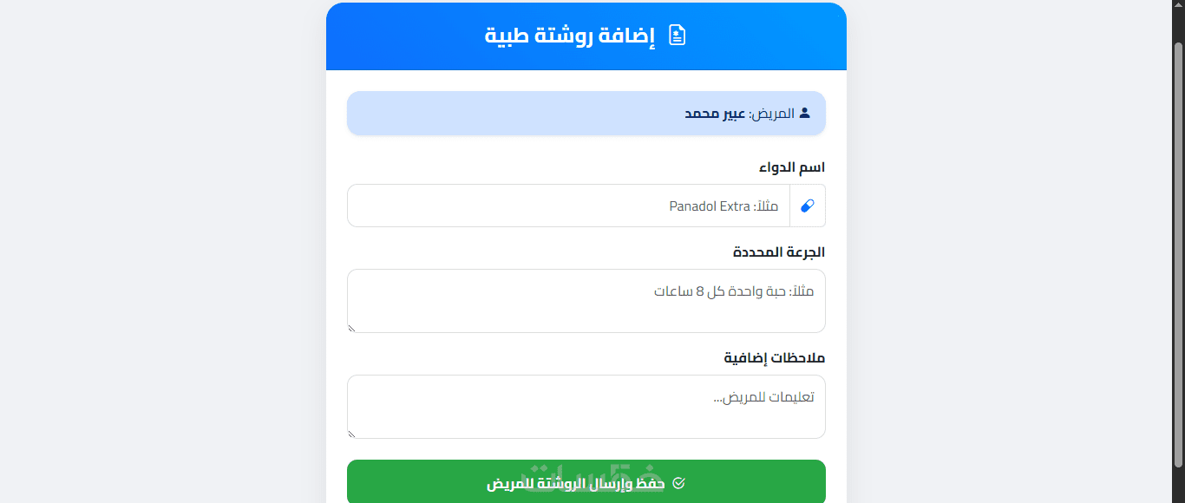Click the check-circle icon on green button
The image size is (1185, 503).
pyautogui.click(x=678, y=483)
